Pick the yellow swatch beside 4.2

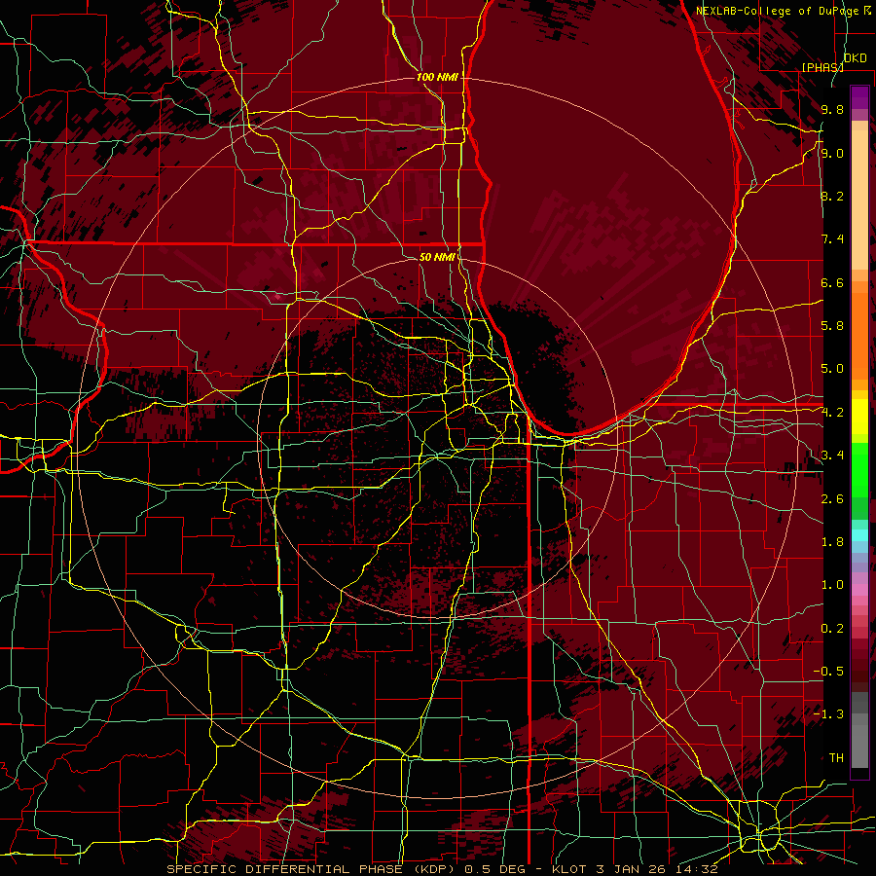pyautogui.click(x=859, y=417)
